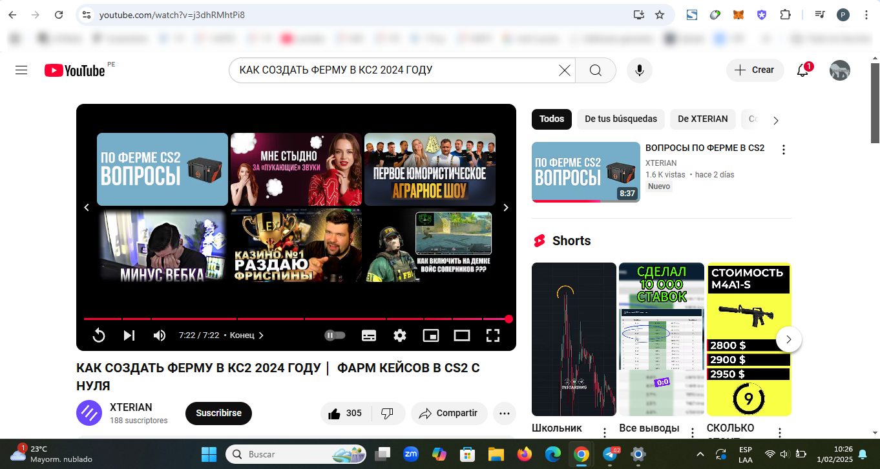
Task: Open Windows Start menu
Action: 209,454
